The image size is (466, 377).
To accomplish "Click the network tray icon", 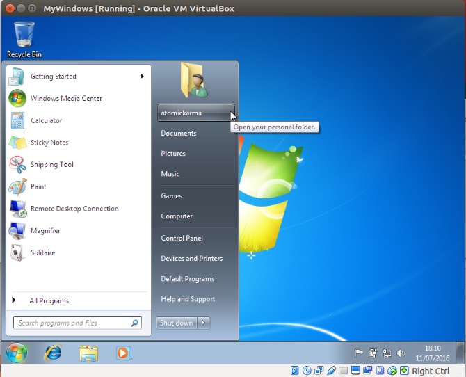I will tap(387, 353).
